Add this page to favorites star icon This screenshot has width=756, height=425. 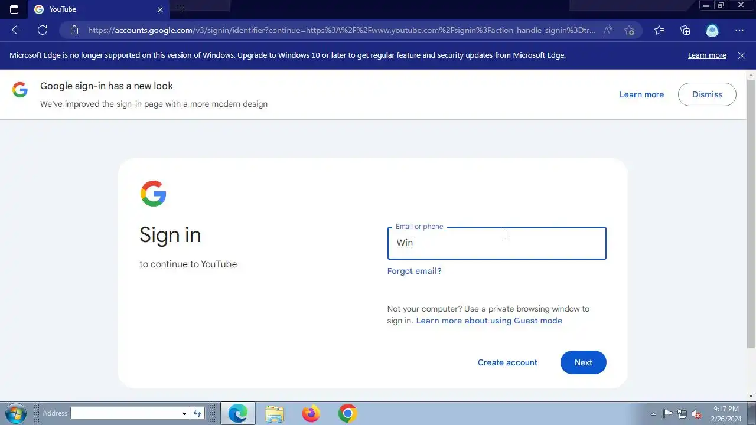(x=629, y=30)
